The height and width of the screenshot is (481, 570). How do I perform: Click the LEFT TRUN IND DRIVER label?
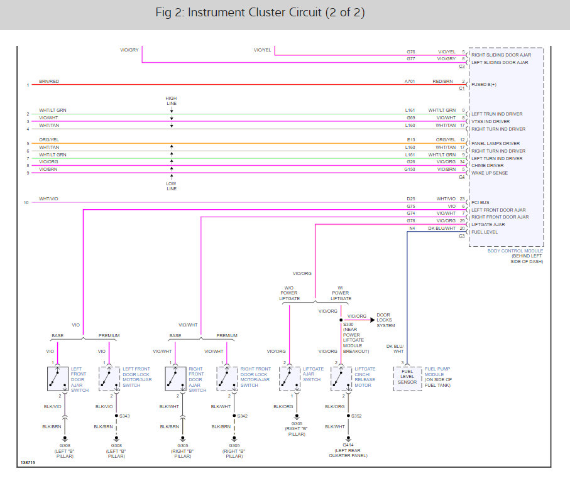(x=497, y=114)
